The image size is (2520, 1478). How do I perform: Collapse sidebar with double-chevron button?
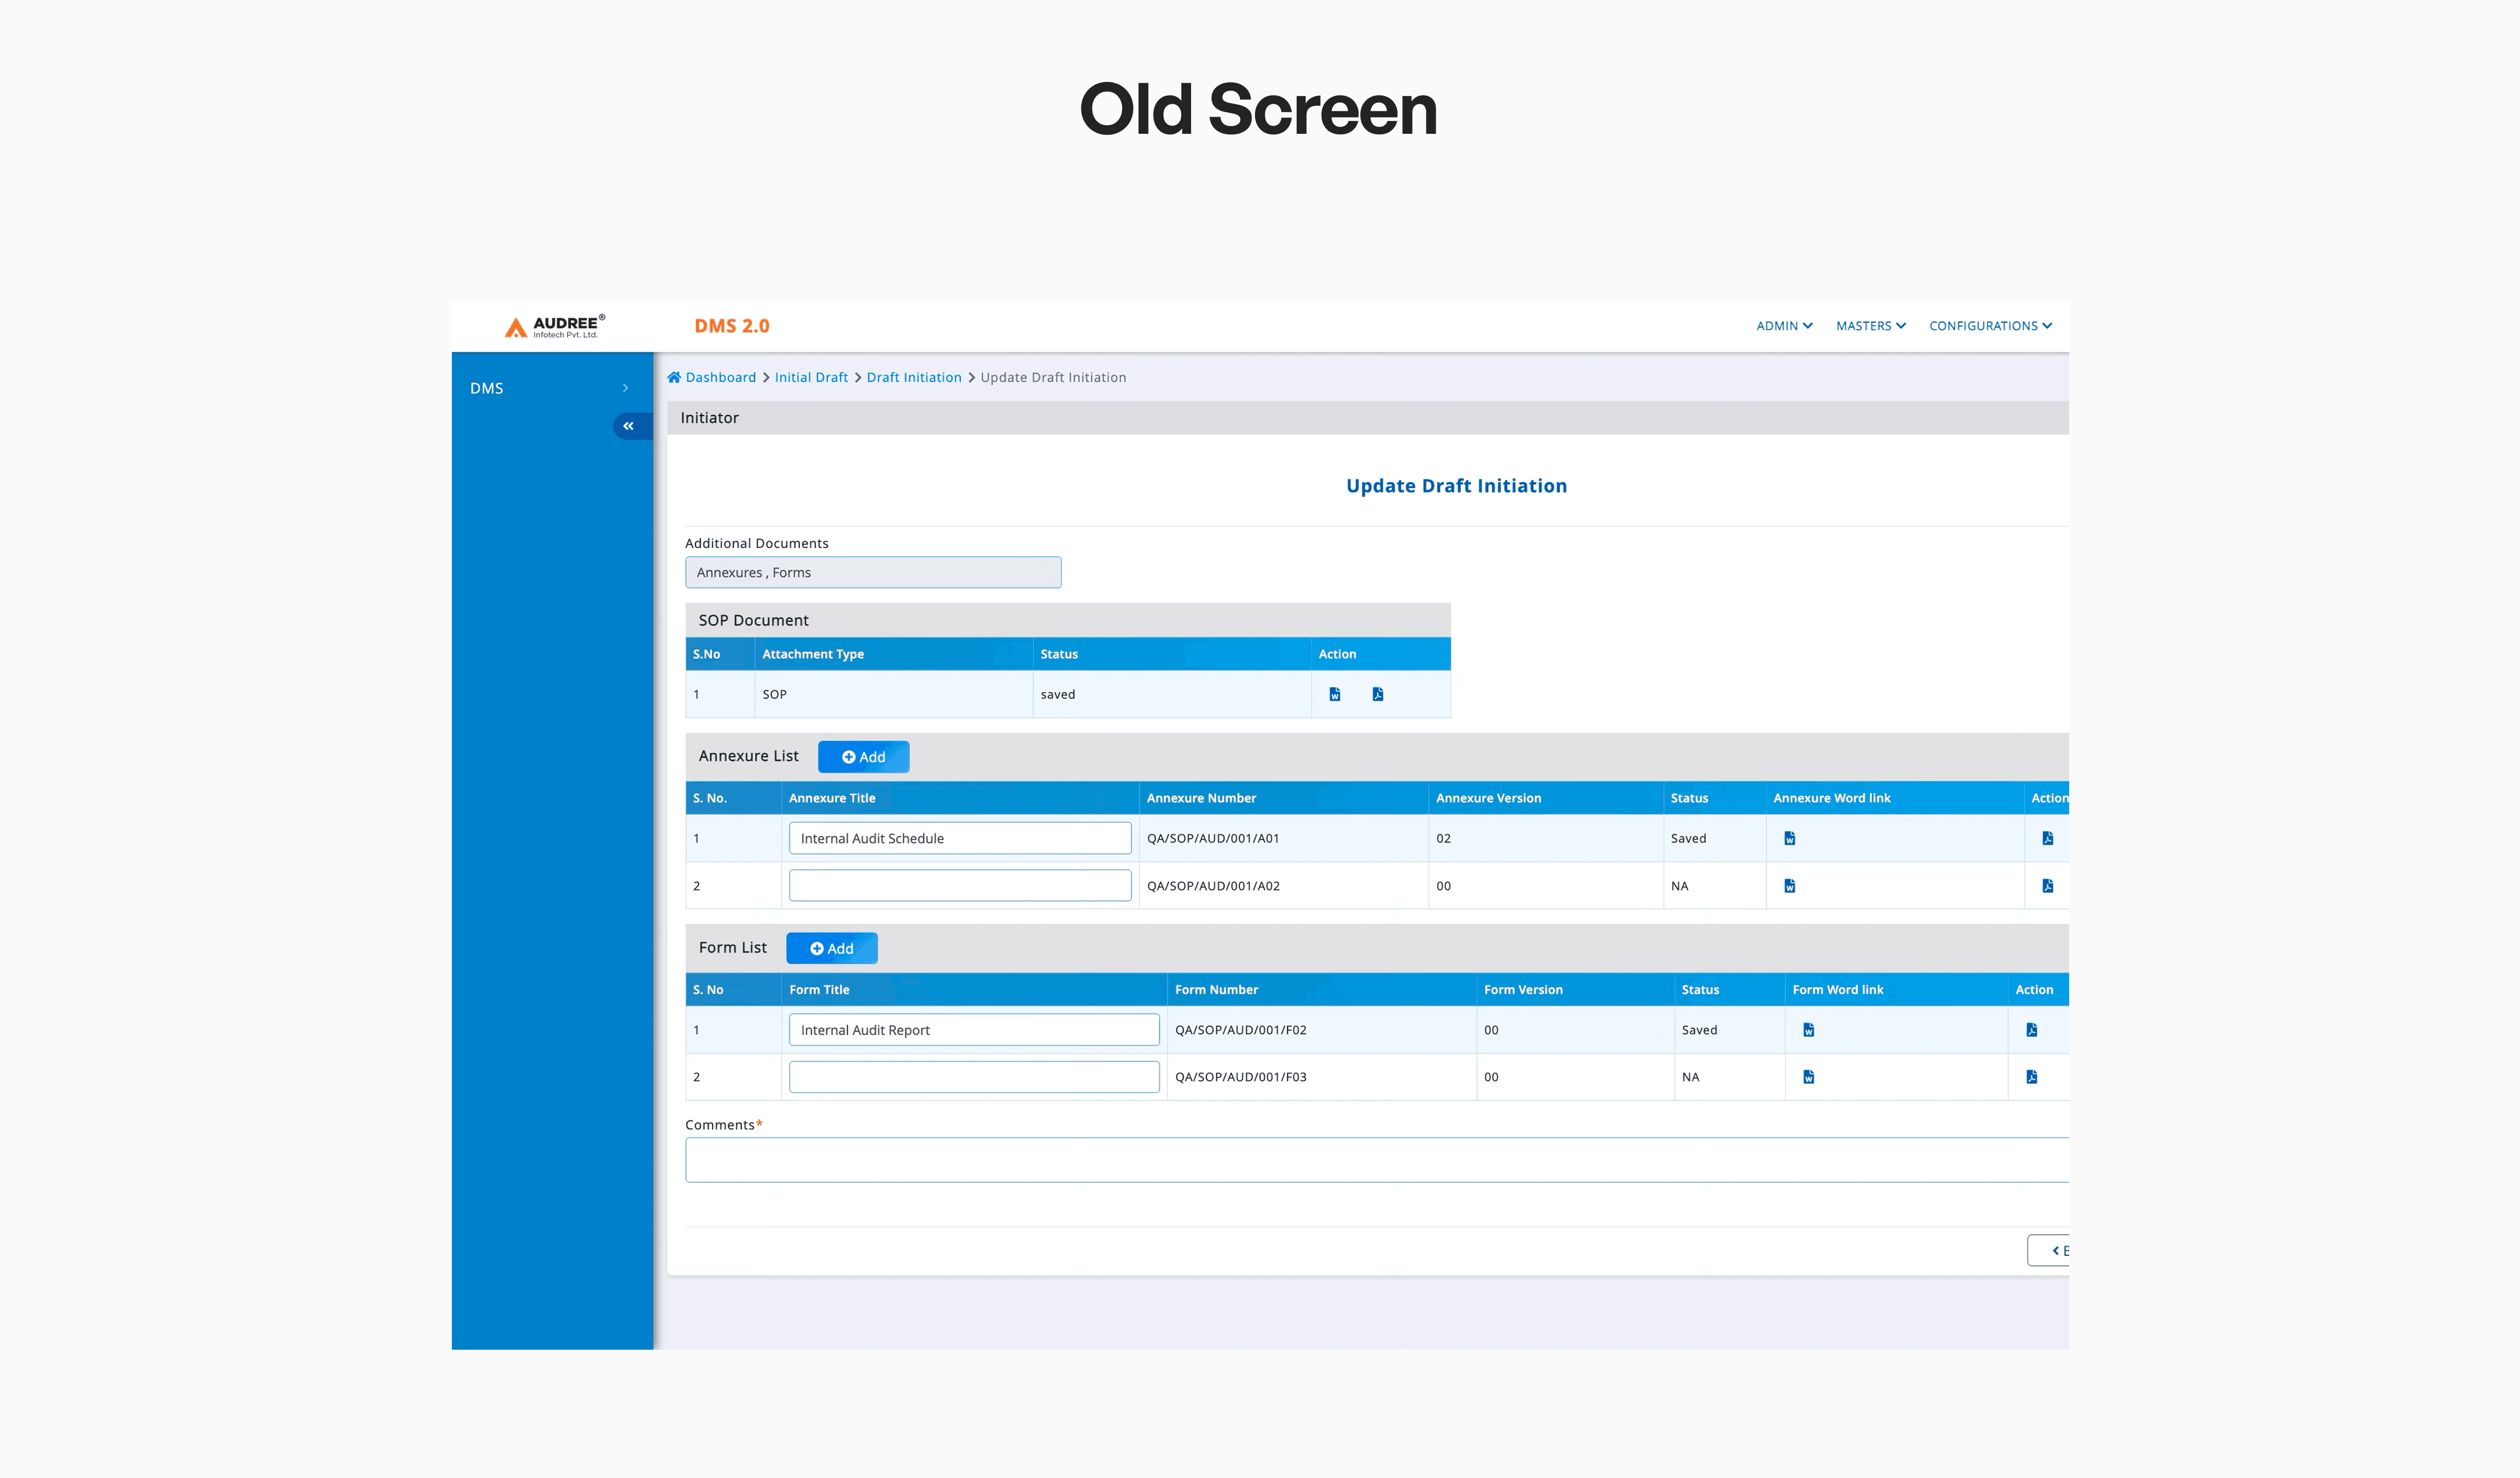pyautogui.click(x=629, y=426)
